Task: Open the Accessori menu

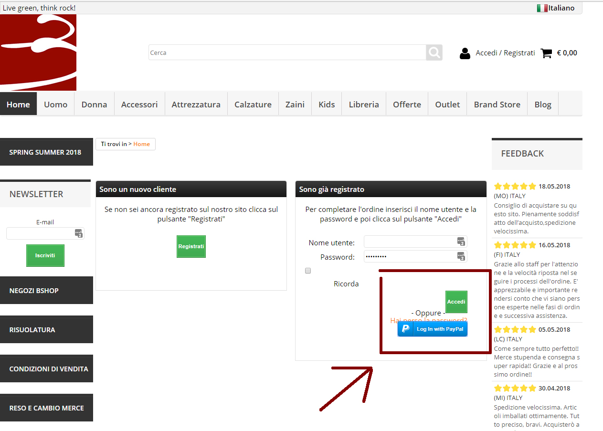Action: click(x=139, y=104)
